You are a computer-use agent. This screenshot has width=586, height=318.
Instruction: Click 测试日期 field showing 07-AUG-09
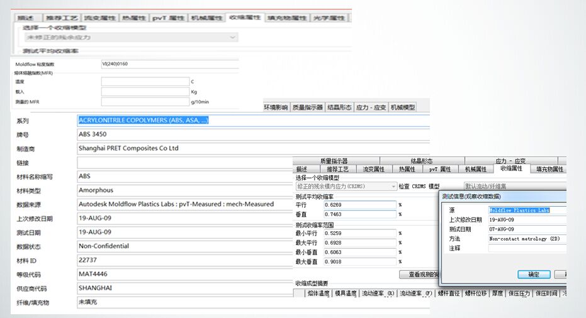527,229
